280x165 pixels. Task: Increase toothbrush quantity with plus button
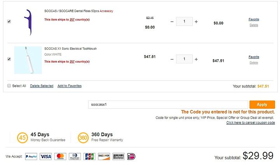click(x=196, y=59)
